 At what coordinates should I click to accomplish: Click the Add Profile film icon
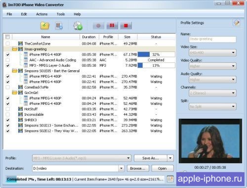point(59,26)
